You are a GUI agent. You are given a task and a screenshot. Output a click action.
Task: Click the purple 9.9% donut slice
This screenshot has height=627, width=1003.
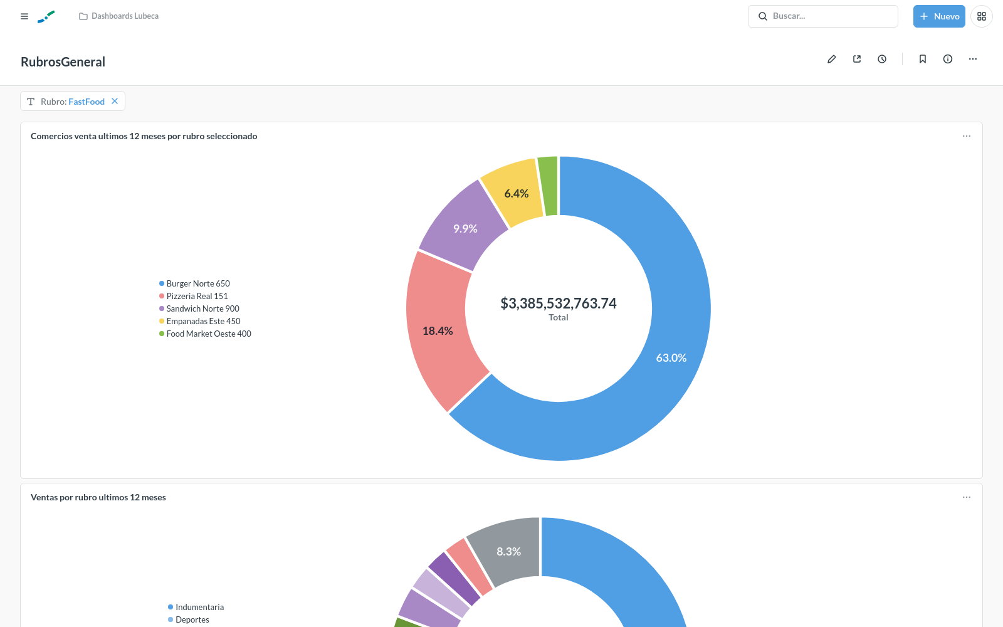[465, 229]
